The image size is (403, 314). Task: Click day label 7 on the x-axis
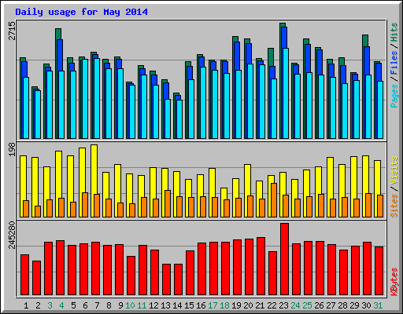(x=97, y=305)
